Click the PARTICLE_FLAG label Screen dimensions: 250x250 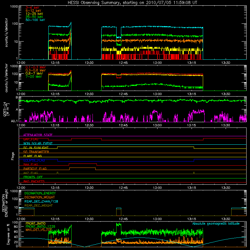tap(35, 168)
